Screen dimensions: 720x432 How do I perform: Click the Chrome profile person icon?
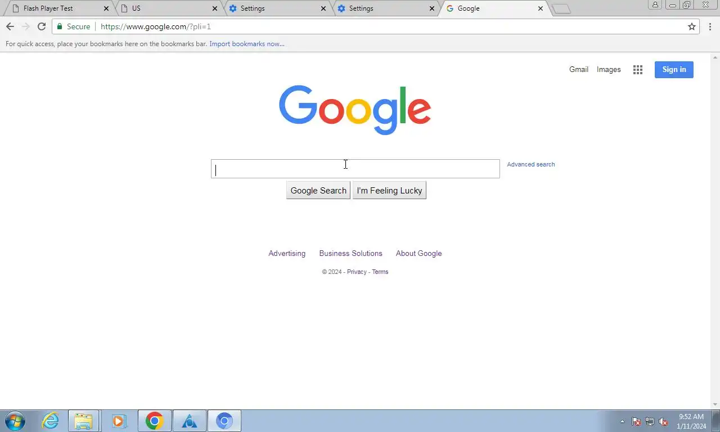655,4
